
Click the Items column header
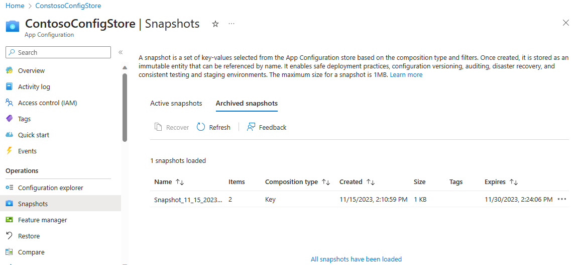point(237,182)
